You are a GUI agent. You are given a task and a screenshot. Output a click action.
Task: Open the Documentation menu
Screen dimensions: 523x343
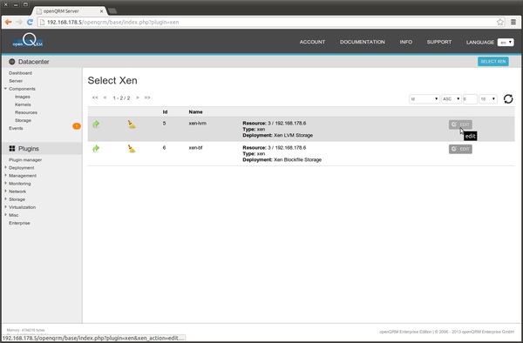[x=363, y=42]
